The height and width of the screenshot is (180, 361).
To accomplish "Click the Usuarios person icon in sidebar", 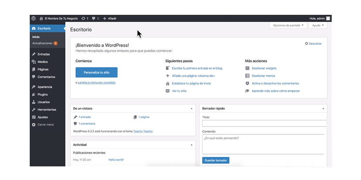I will [34, 102].
